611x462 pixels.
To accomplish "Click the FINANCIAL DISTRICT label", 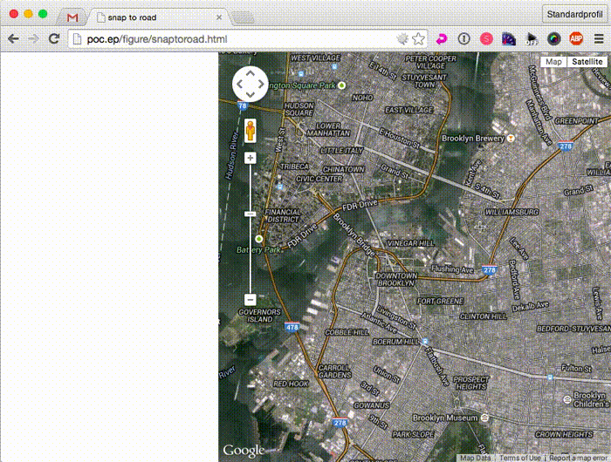I will (283, 215).
